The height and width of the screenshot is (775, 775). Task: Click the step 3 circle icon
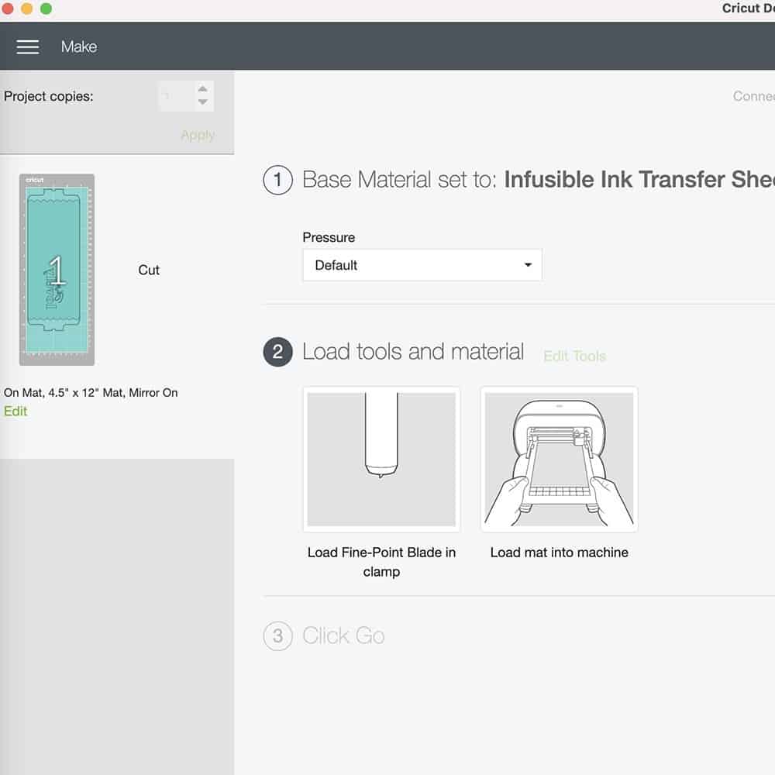click(x=277, y=636)
